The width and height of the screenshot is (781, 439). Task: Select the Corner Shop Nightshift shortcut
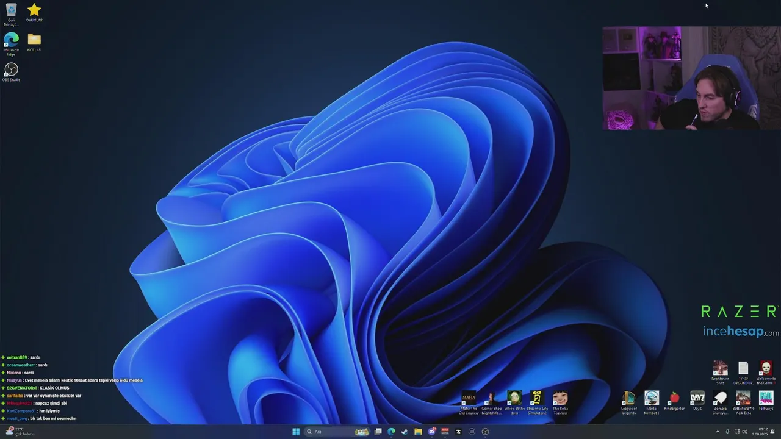491,404
